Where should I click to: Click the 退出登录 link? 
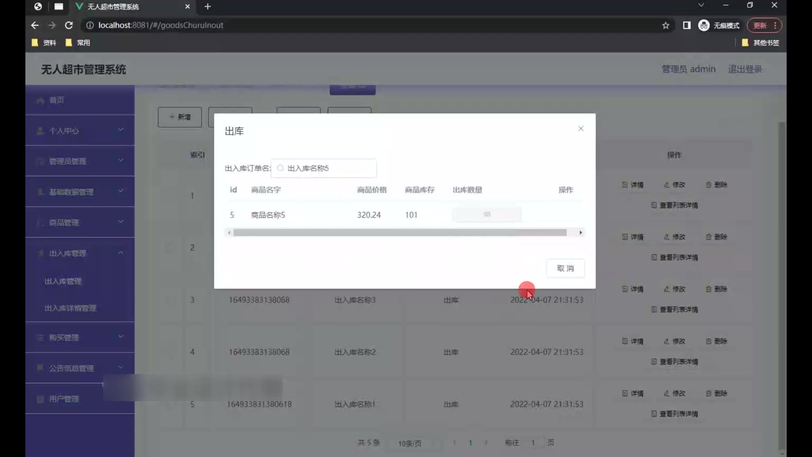(745, 69)
